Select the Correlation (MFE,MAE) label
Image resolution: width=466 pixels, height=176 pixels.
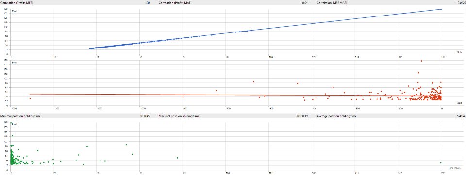coord(332,3)
